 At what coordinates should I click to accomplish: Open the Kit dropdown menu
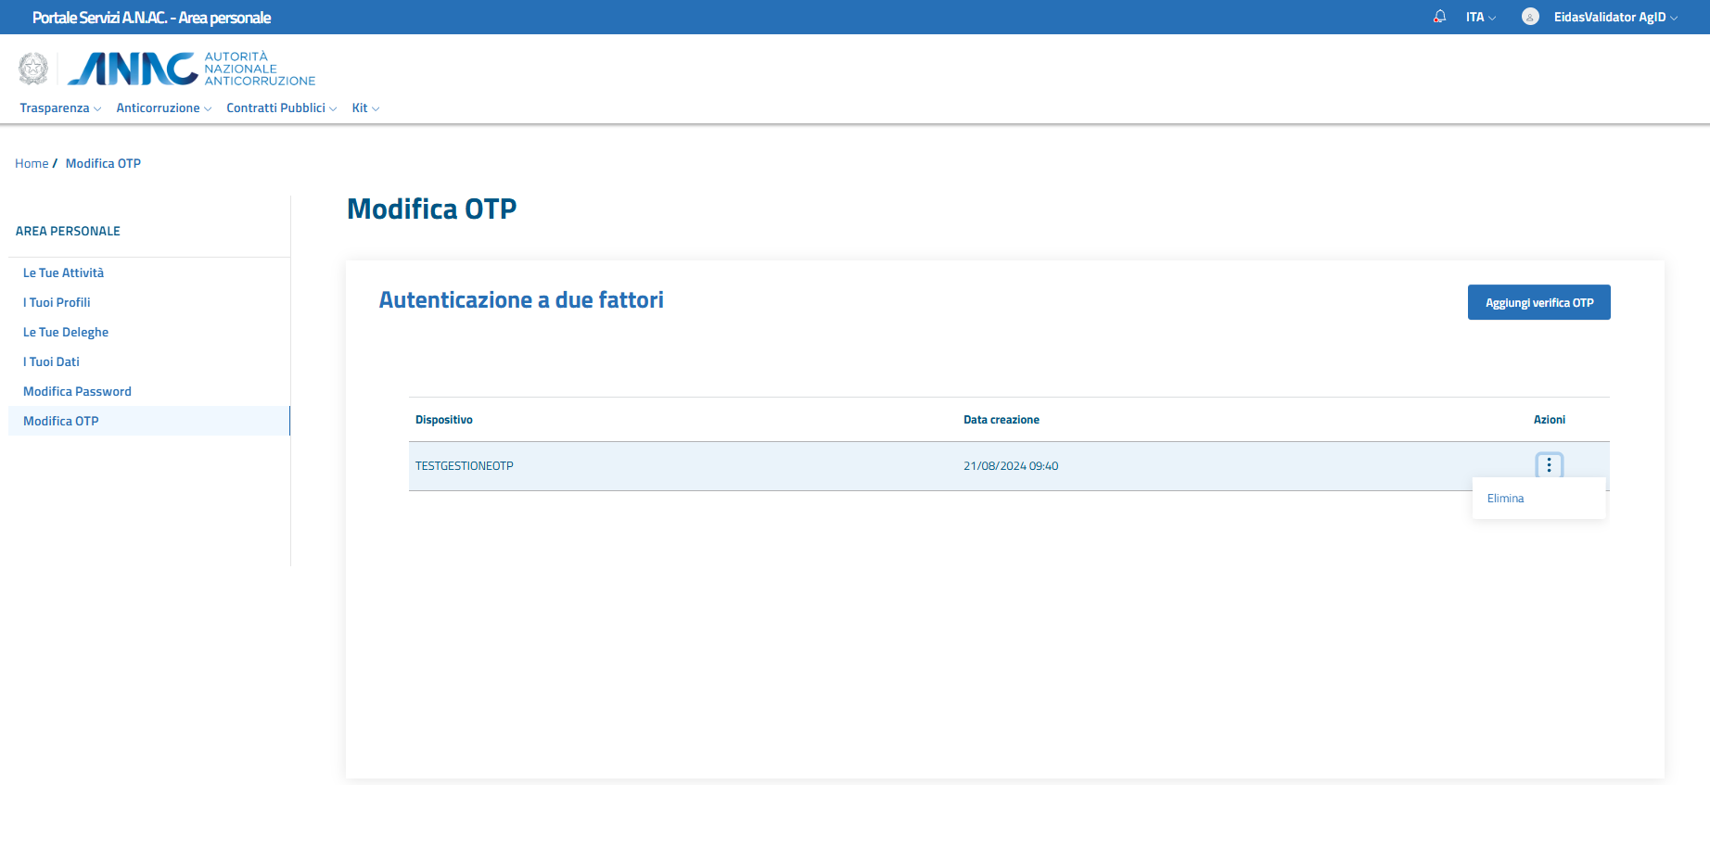pyautogui.click(x=365, y=108)
